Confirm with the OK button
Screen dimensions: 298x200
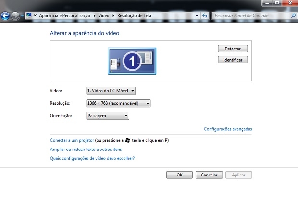[x=179, y=175]
